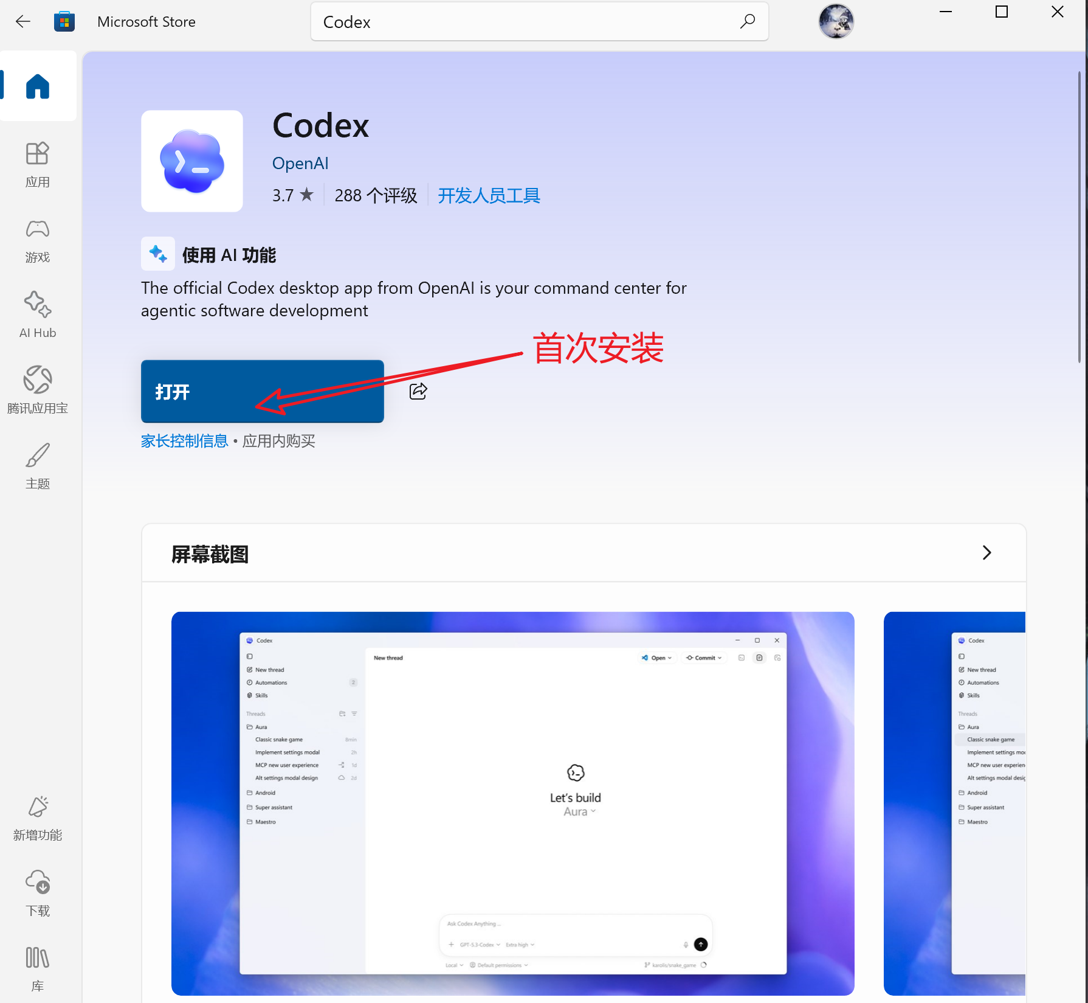This screenshot has width=1088, height=1003.
Task: Open the 下载 (Downloads) page
Action: pos(38,894)
